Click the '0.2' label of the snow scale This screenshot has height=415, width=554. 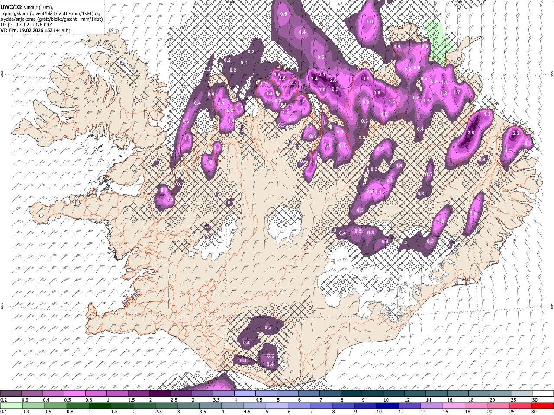pyautogui.click(x=3, y=400)
